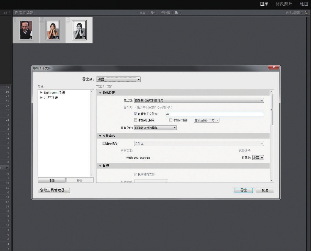The image size is (311, 251).
Task: Click the 导出 button
Action: click(243, 190)
